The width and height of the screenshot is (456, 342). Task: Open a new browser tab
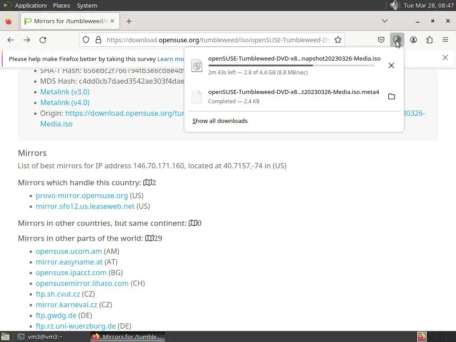pyautogui.click(x=129, y=21)
